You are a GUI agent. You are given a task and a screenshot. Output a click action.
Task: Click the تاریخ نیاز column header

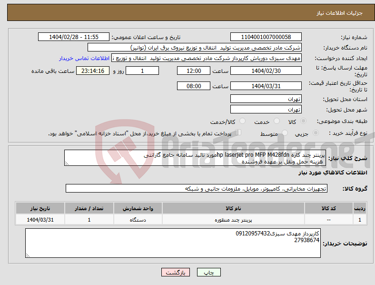click(40, 208)
